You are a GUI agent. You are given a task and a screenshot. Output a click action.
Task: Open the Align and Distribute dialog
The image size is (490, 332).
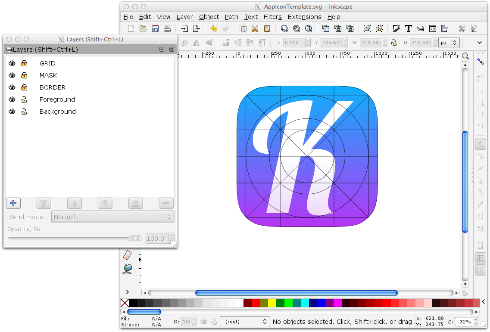click(x=444, y=28)
